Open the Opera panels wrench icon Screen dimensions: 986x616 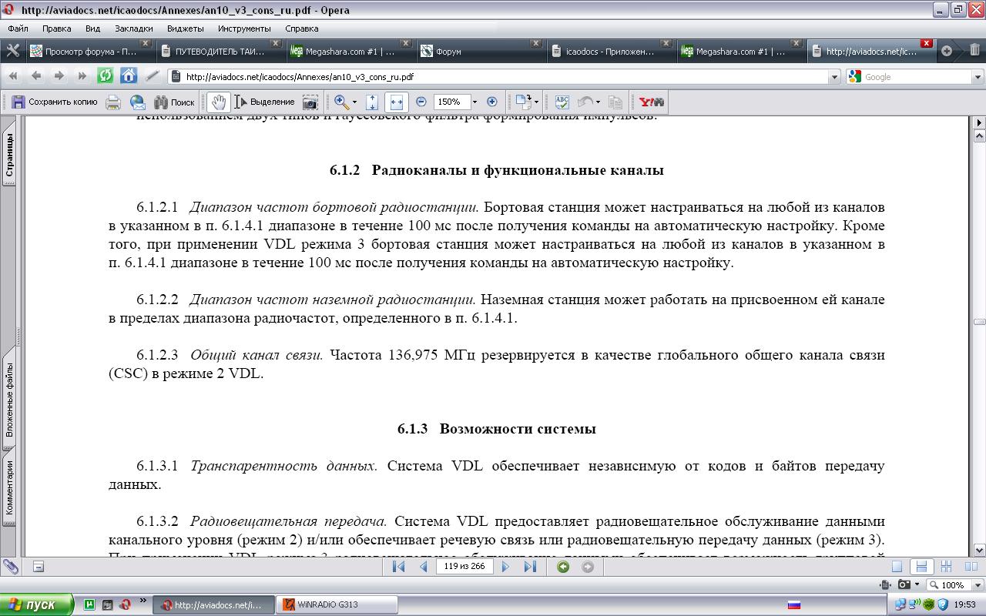click(13, 51)
